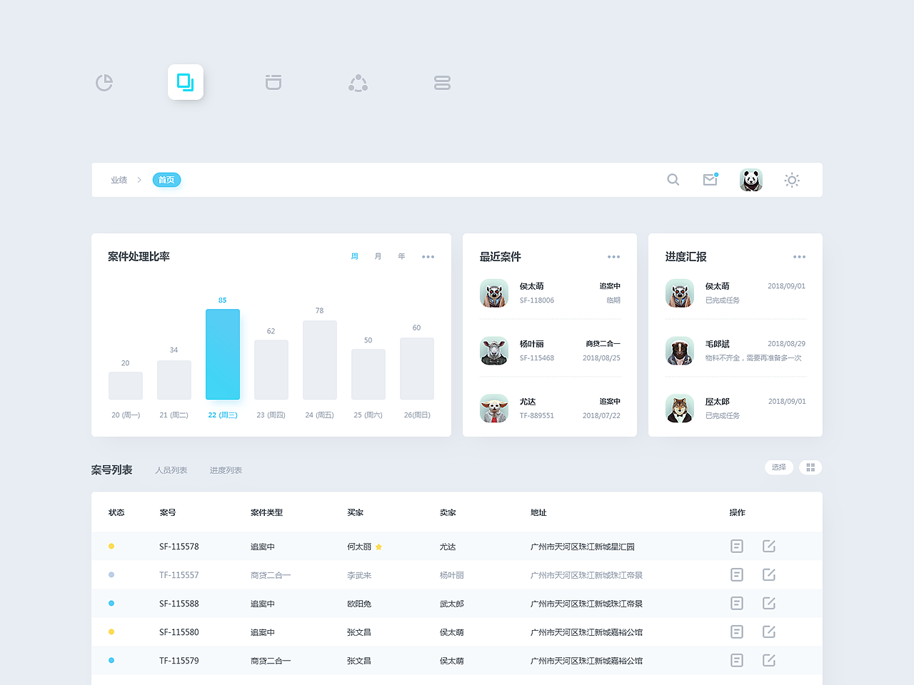The image size is (914, 685).
Task: Click the sun brightness settings icon
Action: tap(792, 181)
